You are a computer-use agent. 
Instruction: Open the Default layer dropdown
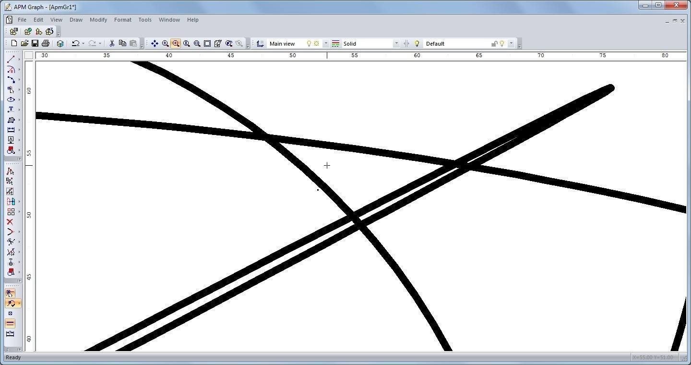(511, 43)
